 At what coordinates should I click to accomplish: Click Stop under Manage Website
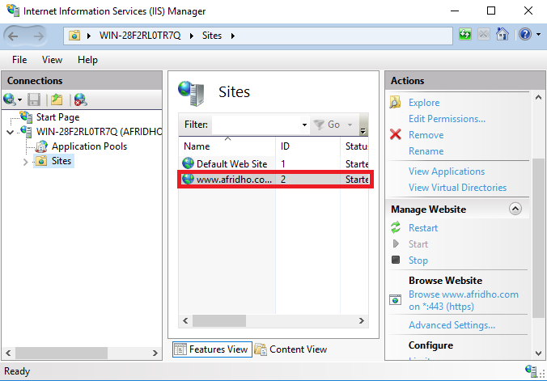418,260
